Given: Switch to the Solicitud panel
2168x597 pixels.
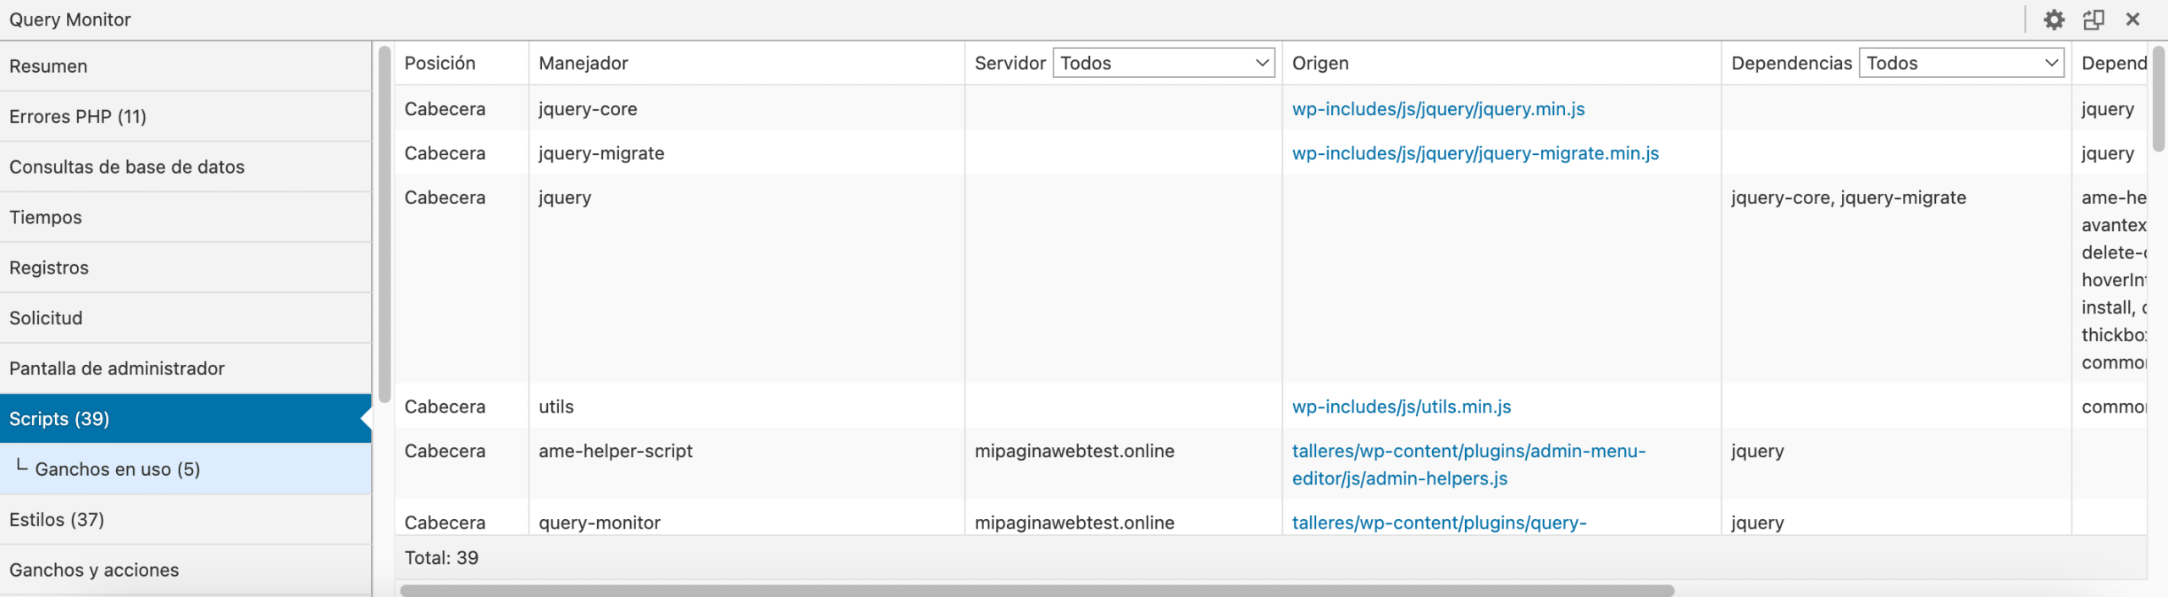Looking at the screenshot, I should (46, 318).
